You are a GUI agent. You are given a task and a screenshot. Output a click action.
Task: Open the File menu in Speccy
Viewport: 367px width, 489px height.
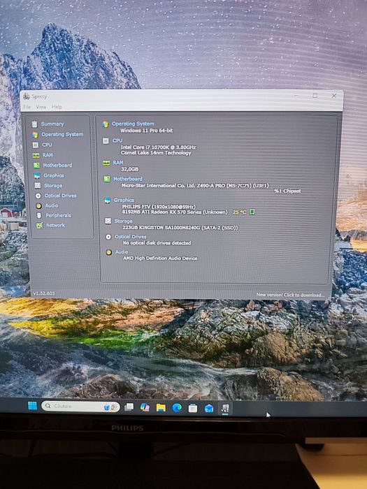(27, 107)
